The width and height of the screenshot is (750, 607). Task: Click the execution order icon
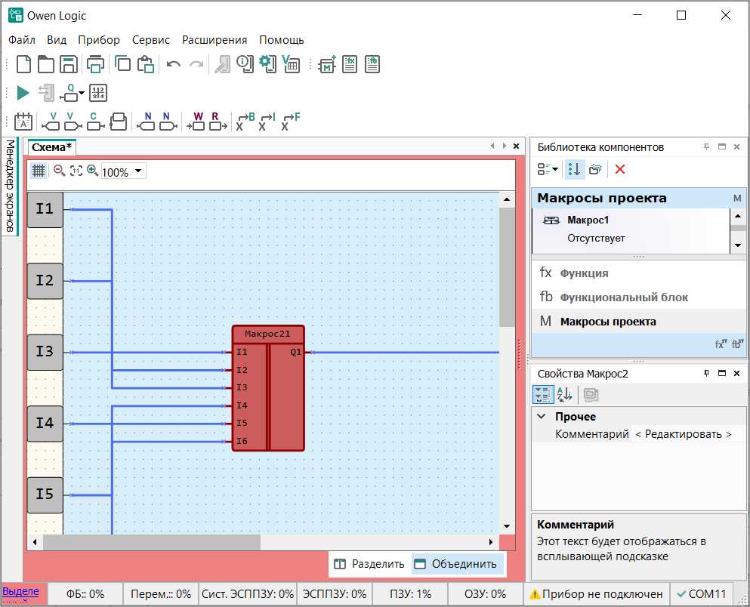[x=99, y=93]
